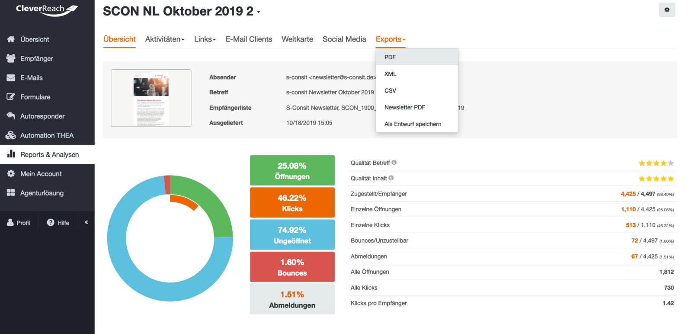Click the Automation THEA cubes icon
The image size is (692, 334).
point(11,135)
